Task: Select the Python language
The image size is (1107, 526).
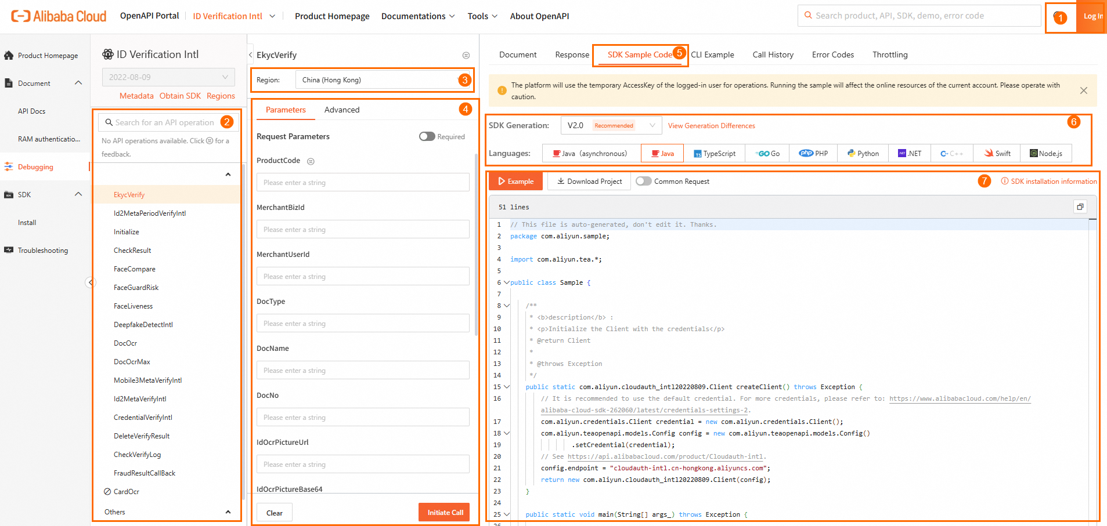Action: [863, 154]
